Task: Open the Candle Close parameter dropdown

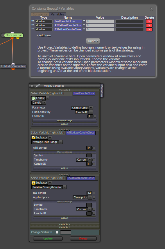Action: (x=91, y=108)
